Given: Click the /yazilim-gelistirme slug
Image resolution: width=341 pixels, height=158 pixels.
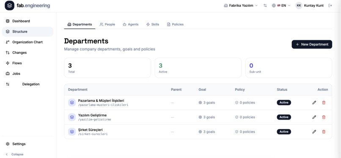Looking at the screenshot, I should click(x=95, y=120).
